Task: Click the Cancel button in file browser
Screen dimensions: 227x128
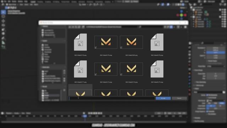Action: (179, 98)
